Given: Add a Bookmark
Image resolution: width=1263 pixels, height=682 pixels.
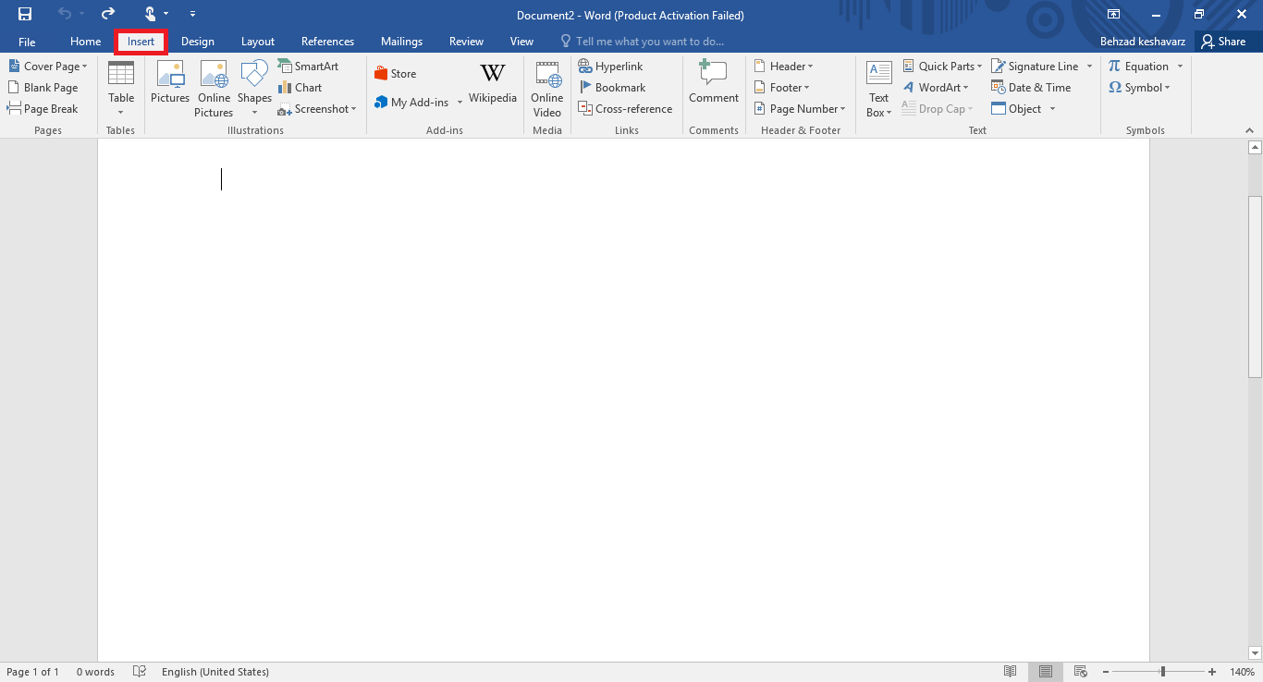Looking at the screenshot, I should [612, 88].
